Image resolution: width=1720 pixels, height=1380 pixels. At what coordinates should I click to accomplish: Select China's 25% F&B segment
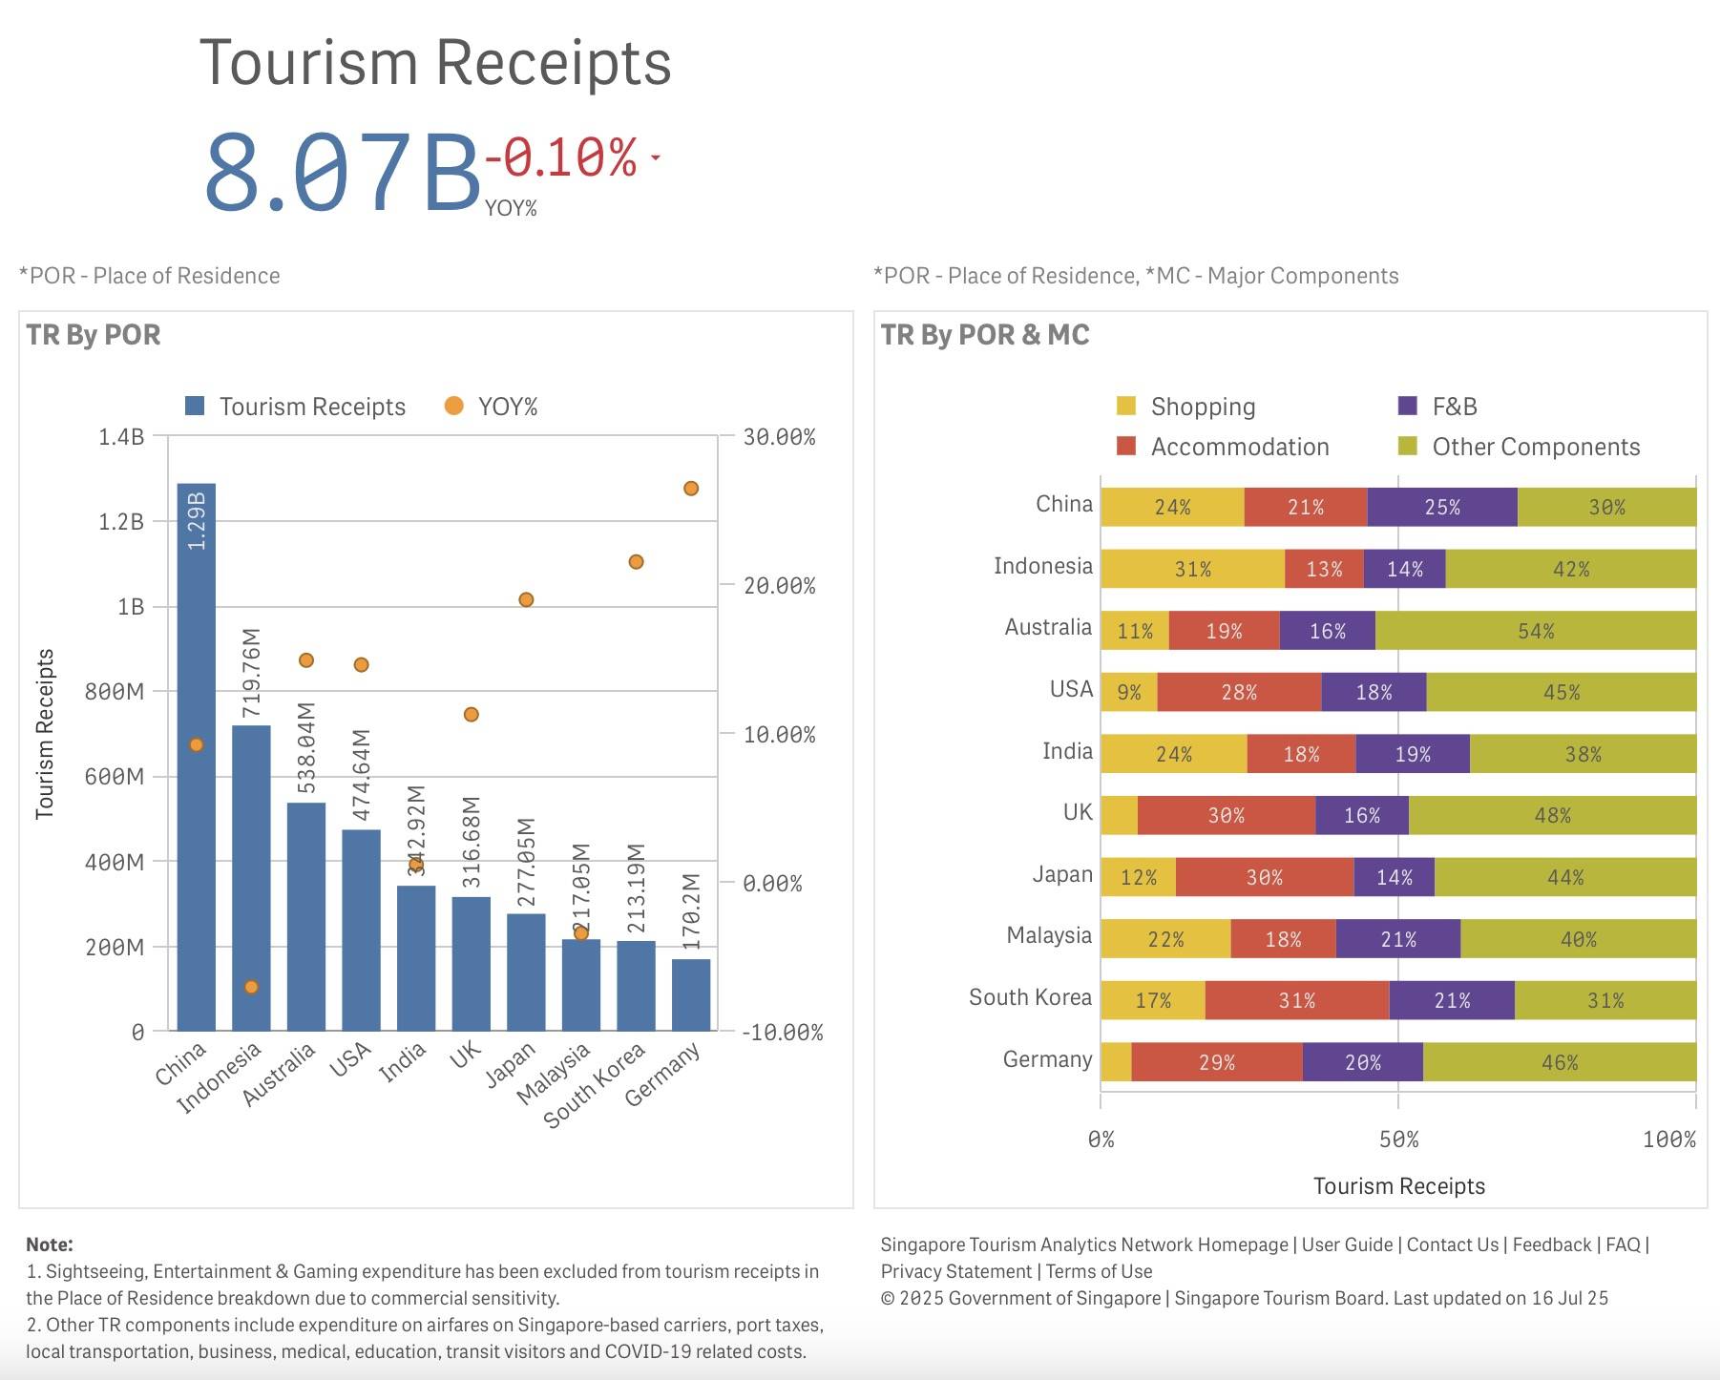(1442, 507)
